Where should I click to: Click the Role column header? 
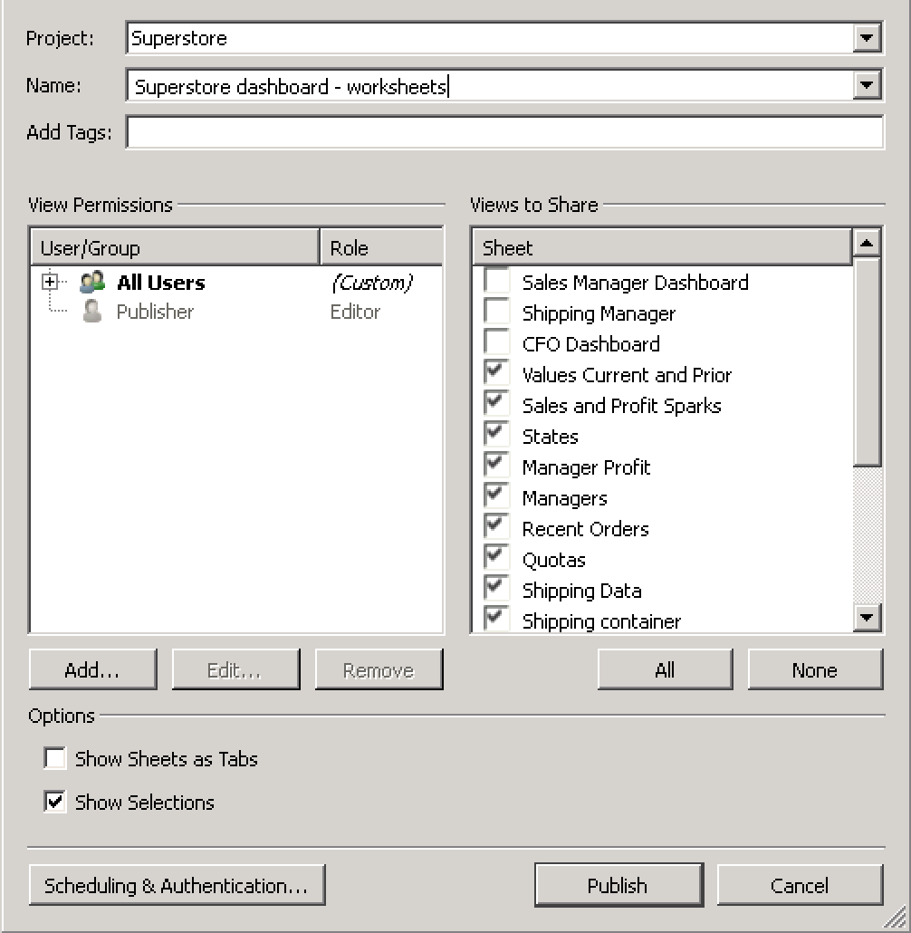(x=381, y=247)
